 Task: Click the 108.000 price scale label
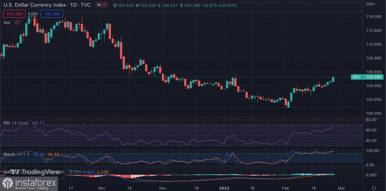point(373,58)
